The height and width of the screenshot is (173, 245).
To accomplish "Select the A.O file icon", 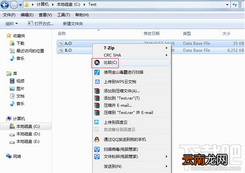I will click(x=61, y=43).
